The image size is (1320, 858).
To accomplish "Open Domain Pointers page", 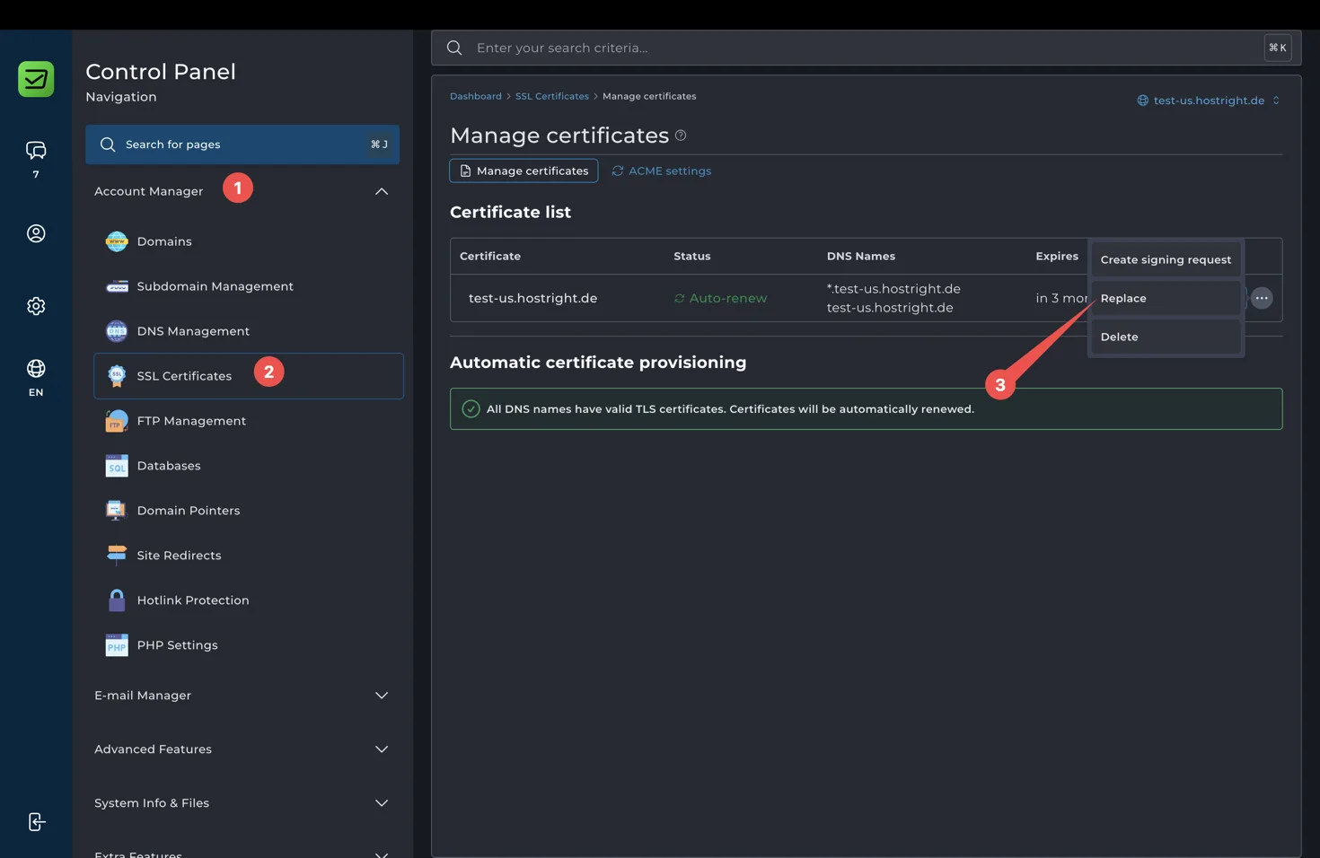I will [249, 511].
